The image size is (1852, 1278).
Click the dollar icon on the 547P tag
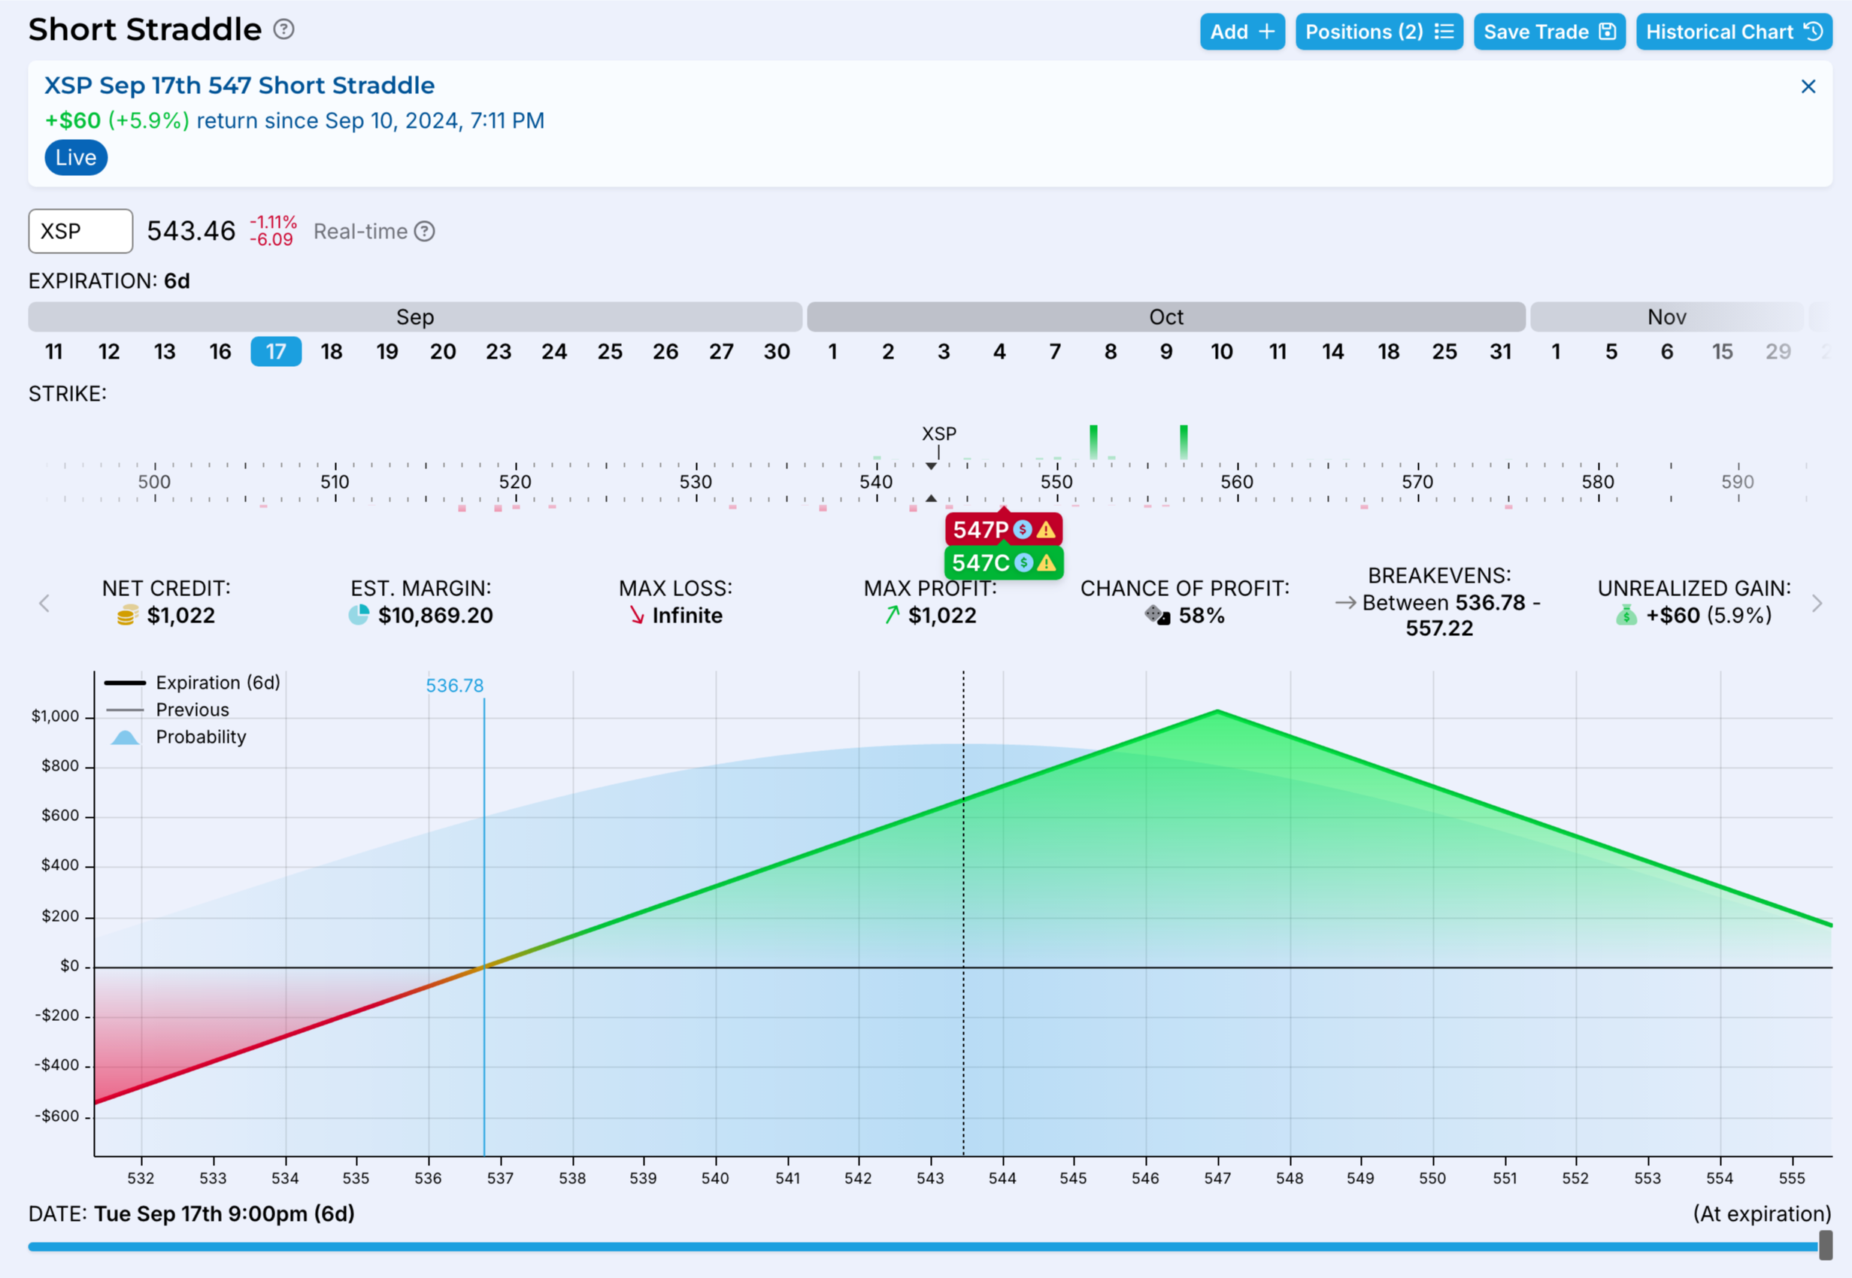(1022, 529)
